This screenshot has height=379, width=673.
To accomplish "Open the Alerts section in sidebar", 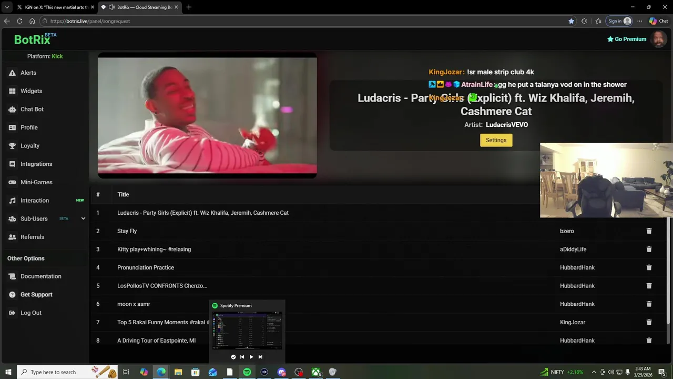I will [x=28, y=73].
